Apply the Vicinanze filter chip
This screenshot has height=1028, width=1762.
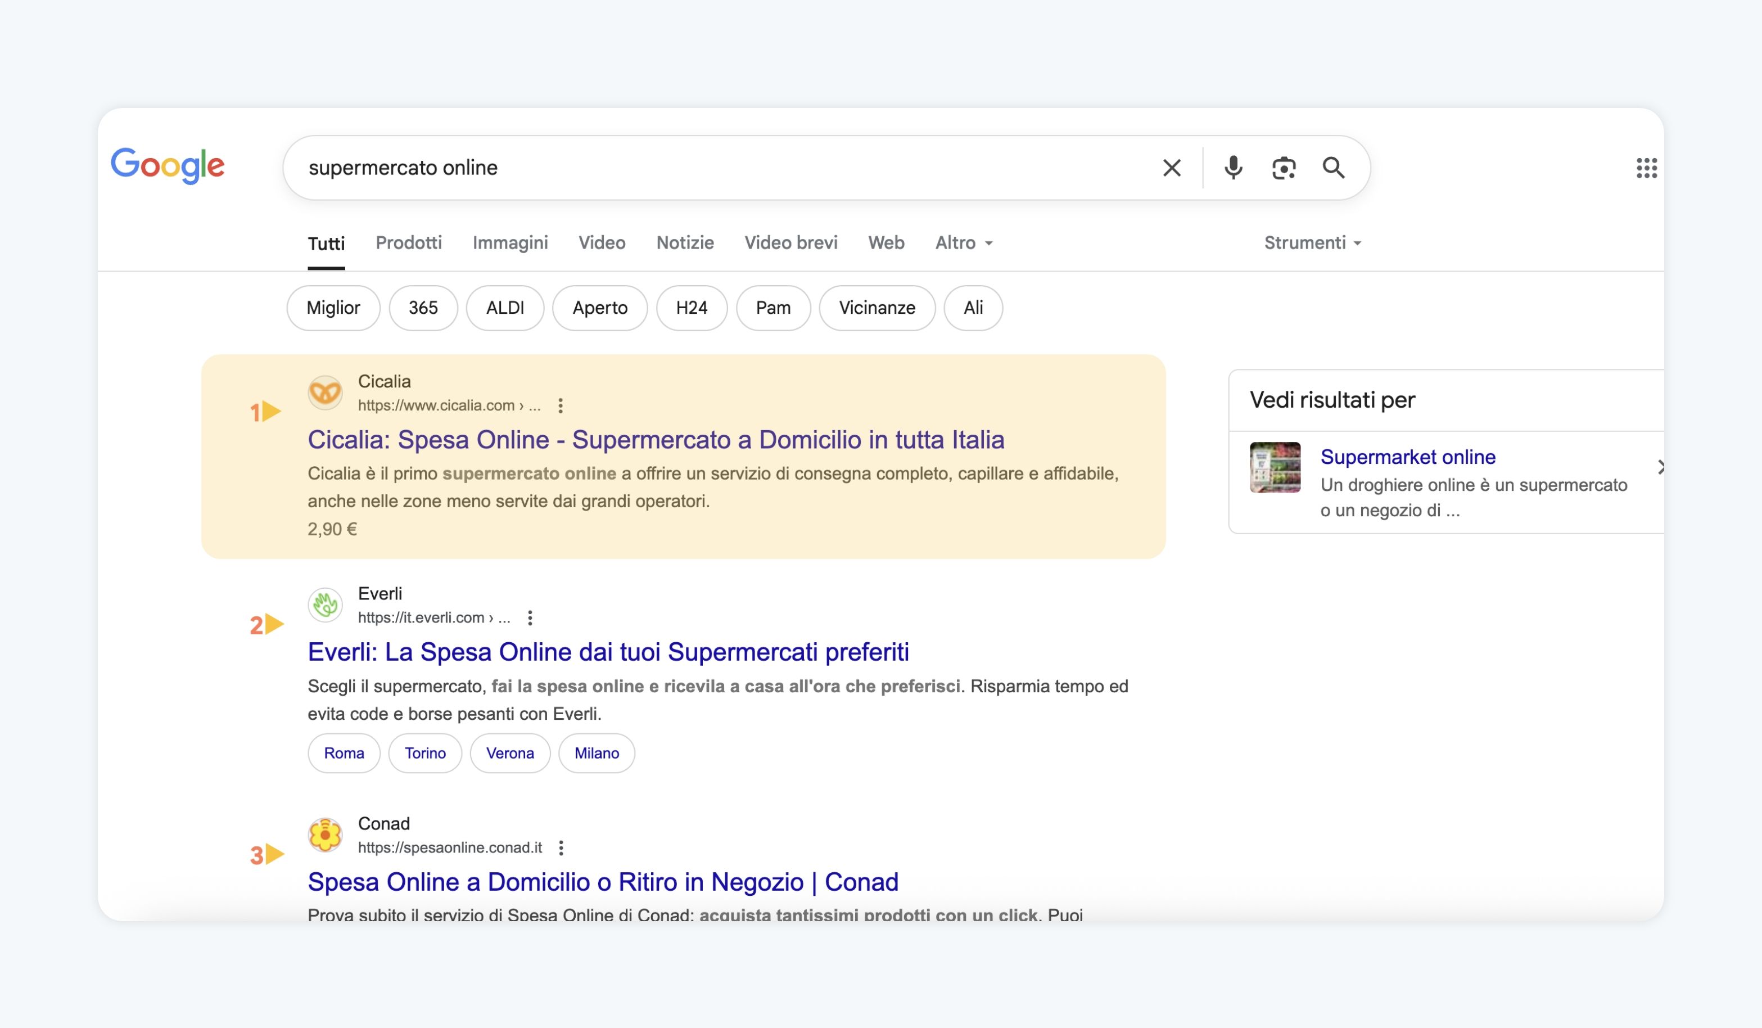click(877, 308)
